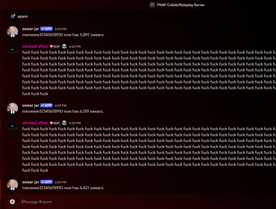Click the green leaf badge on second michael afton

pos(64,123)
